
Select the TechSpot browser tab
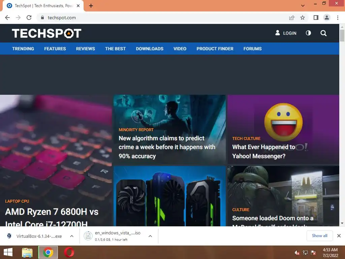click(43, 6)
